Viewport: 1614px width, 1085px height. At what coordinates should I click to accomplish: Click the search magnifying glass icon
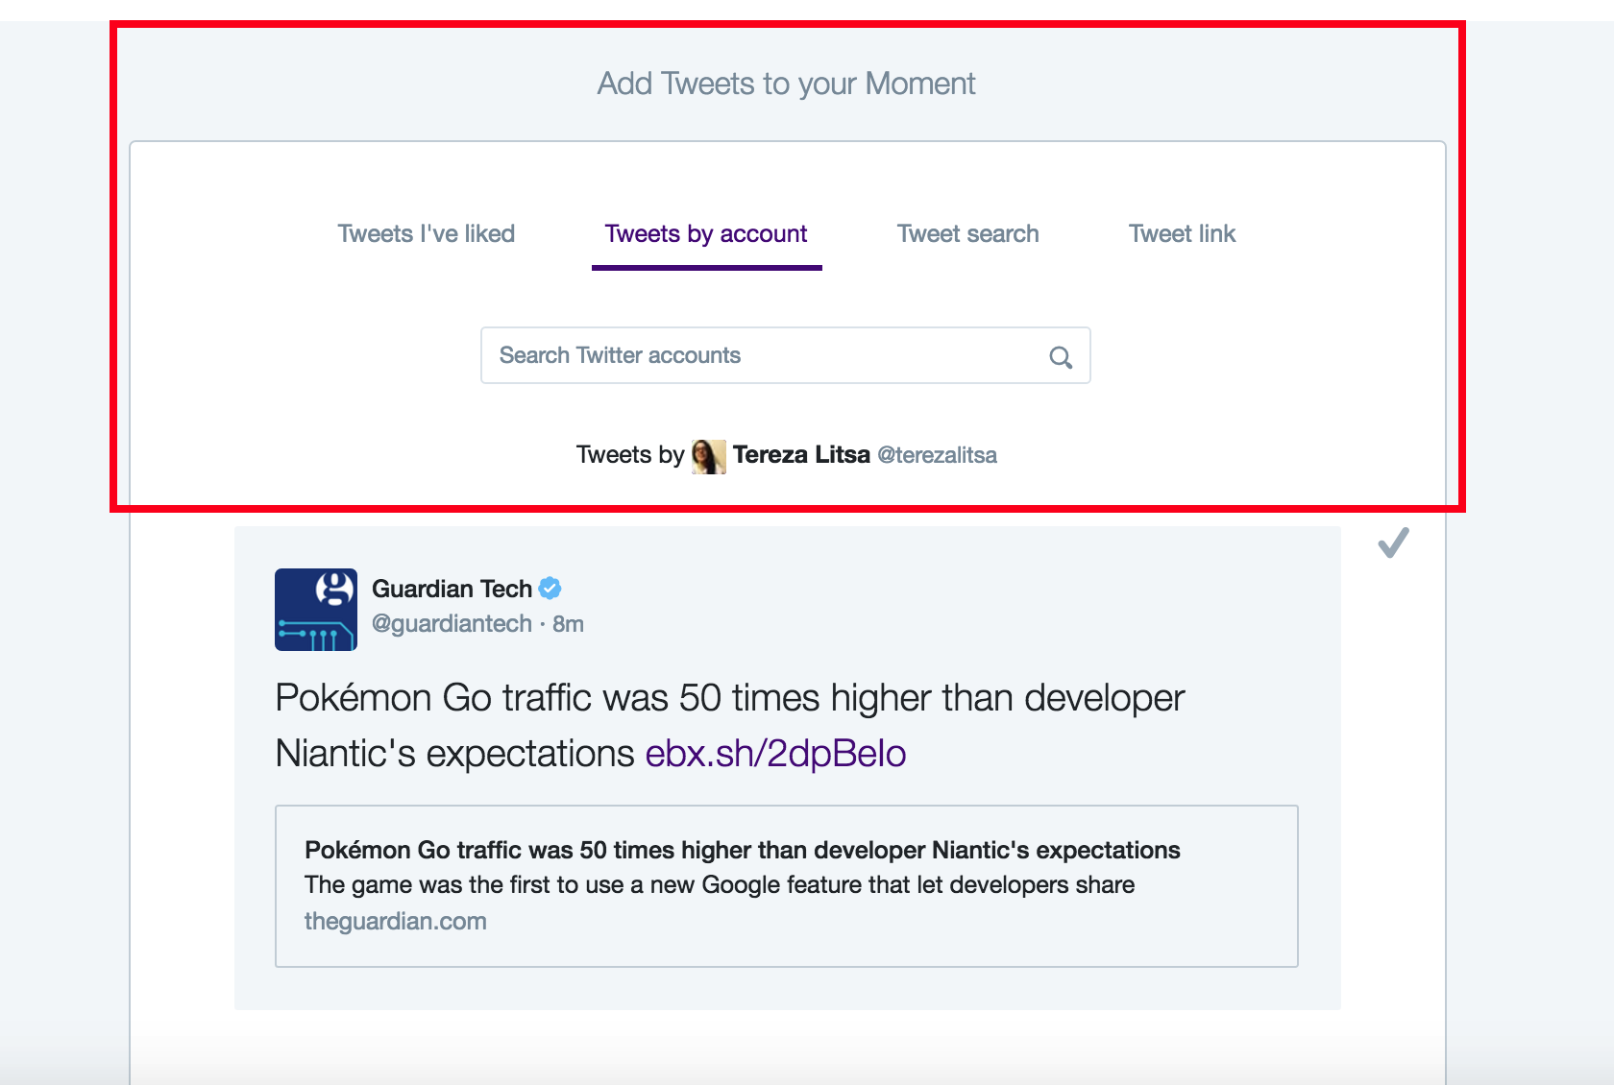pyautogui.click(x=1060, y=356)
